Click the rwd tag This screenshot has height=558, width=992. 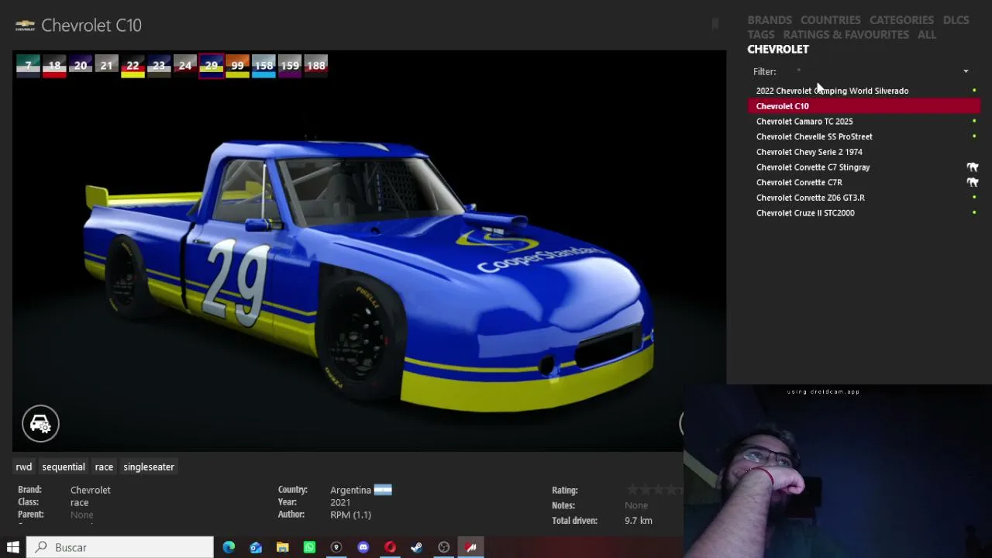coord(24,467)
